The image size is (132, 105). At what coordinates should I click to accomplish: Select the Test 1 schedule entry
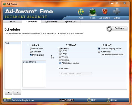(x=13, y=43)
